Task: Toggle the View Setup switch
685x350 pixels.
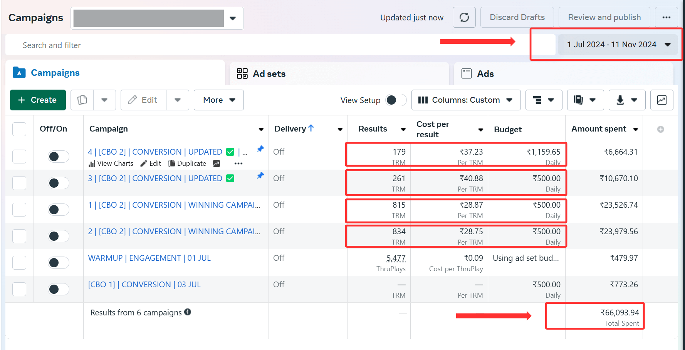Action: 396,100
